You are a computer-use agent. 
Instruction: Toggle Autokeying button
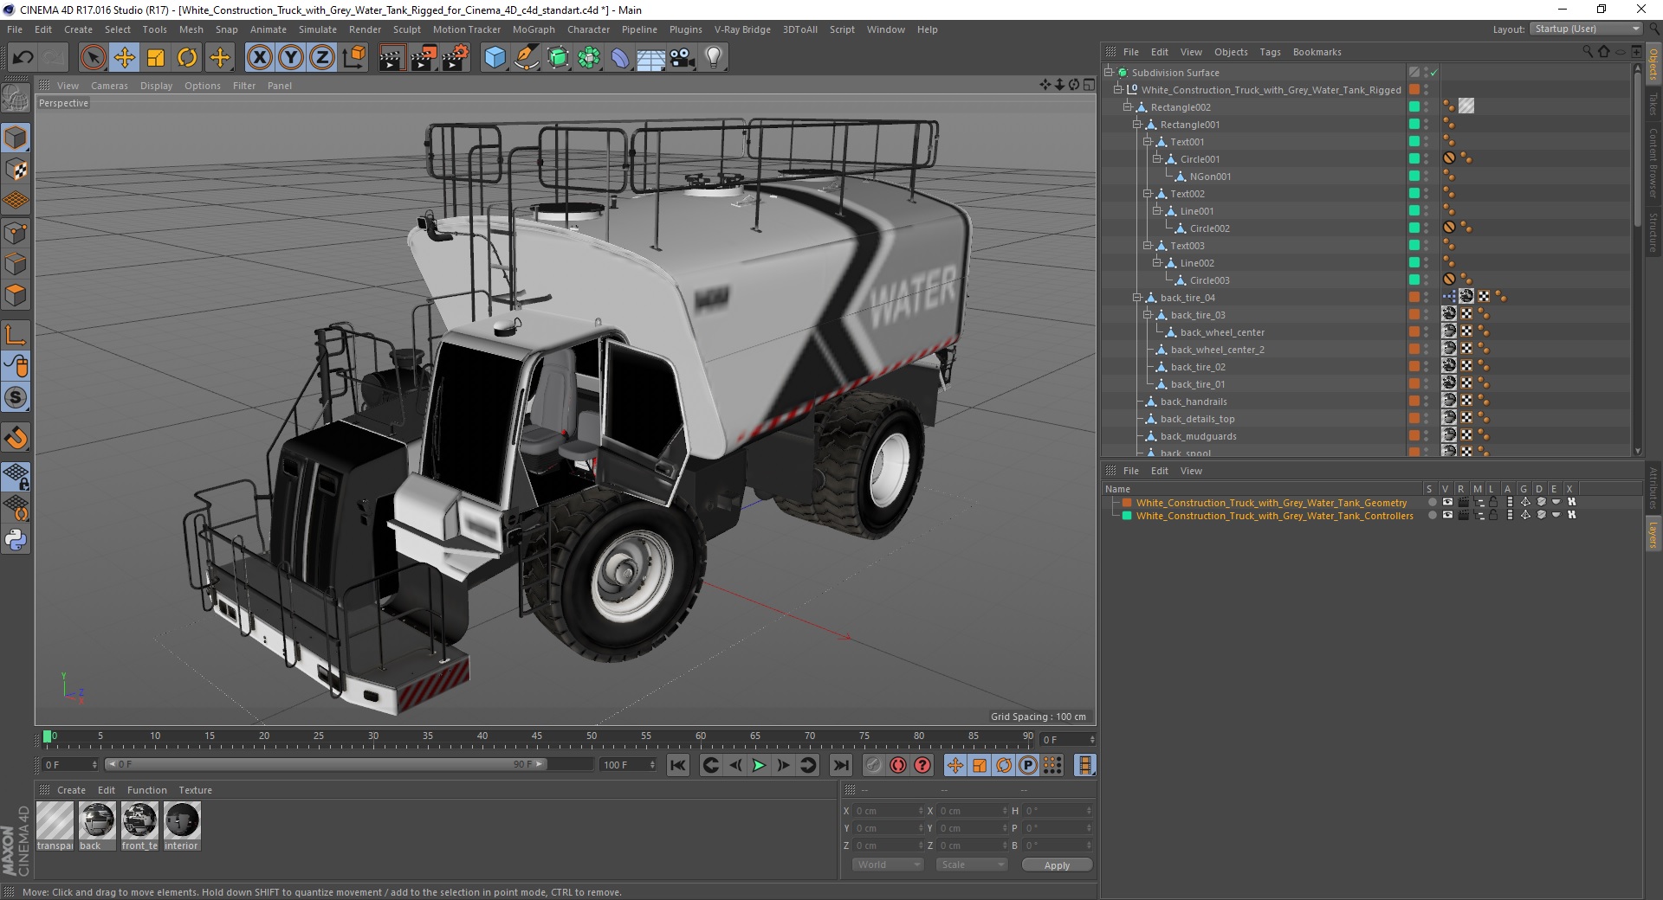(898, 765)
